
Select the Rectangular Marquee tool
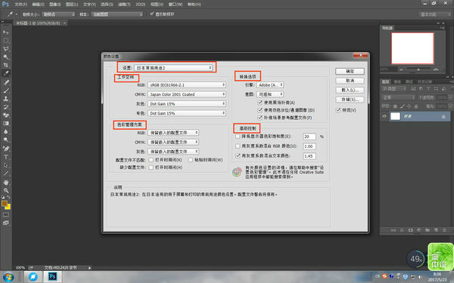tap(6, 41)
